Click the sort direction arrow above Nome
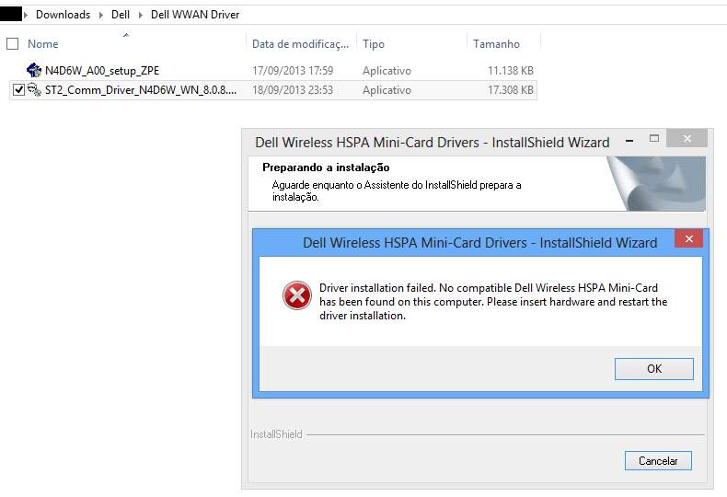 click(x=126, y=34)
